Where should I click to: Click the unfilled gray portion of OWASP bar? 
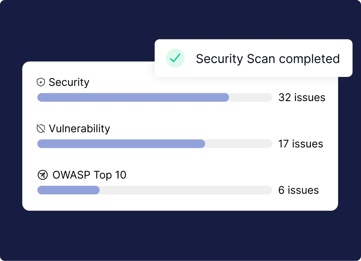tap(186, 190)
